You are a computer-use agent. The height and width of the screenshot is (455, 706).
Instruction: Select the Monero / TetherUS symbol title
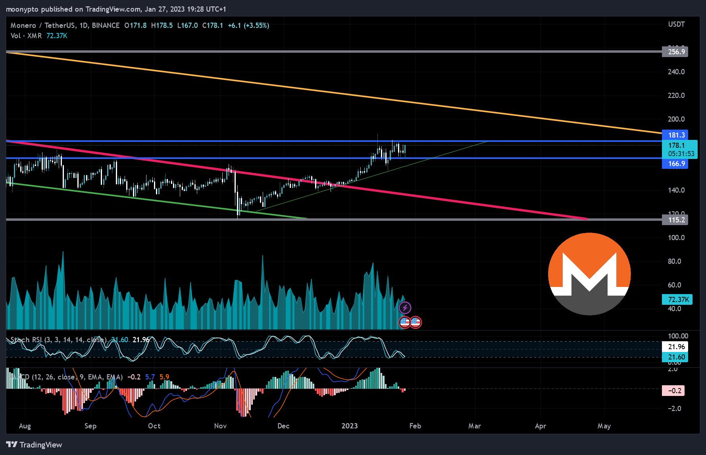click(65, 25)
